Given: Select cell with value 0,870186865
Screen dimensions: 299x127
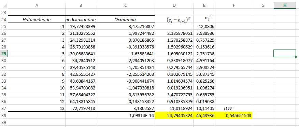Looking at the screenshot, I should (x=125, y=40).
